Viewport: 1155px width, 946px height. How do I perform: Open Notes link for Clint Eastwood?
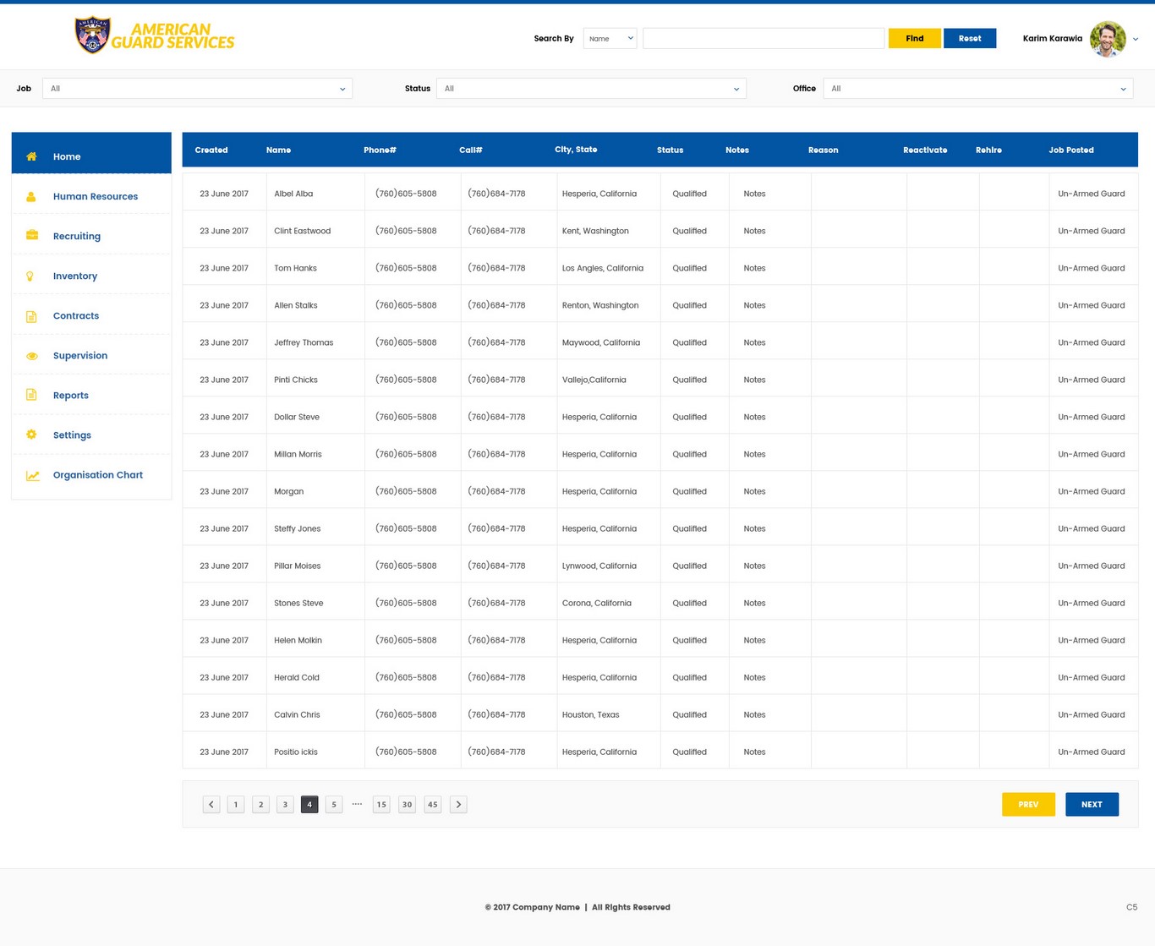754,231
